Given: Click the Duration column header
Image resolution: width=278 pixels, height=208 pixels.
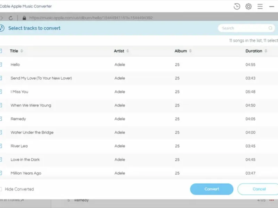Looking at the screenshot, I should 254,51.
